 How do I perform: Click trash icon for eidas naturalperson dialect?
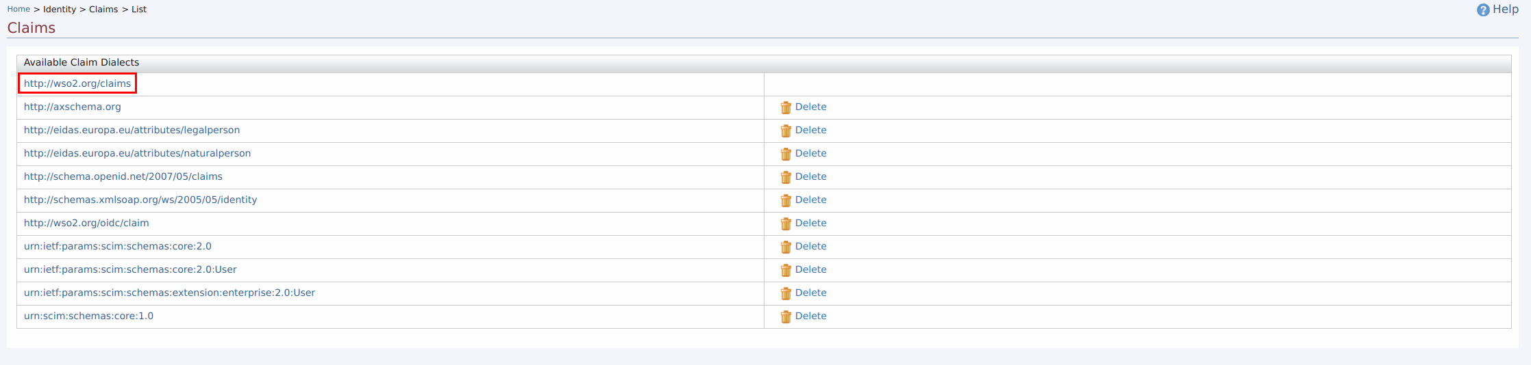click(786, 154)
